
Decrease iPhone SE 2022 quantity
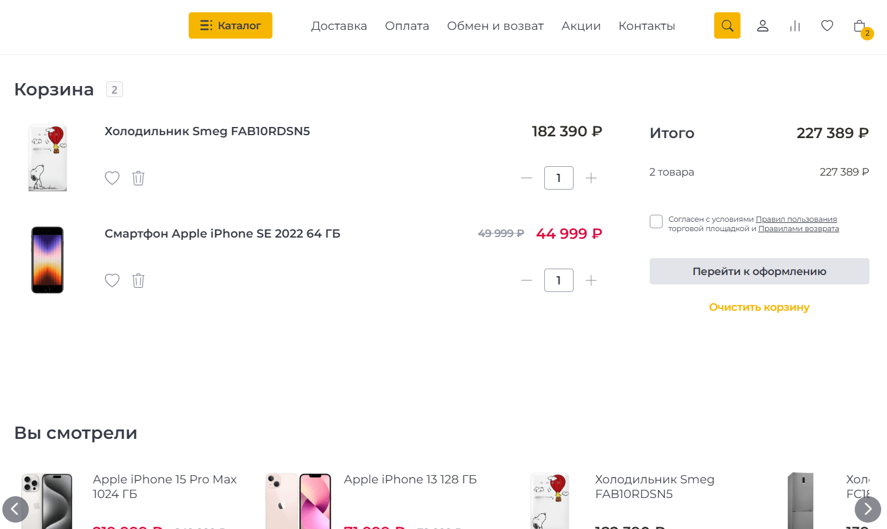click(527, 280)
